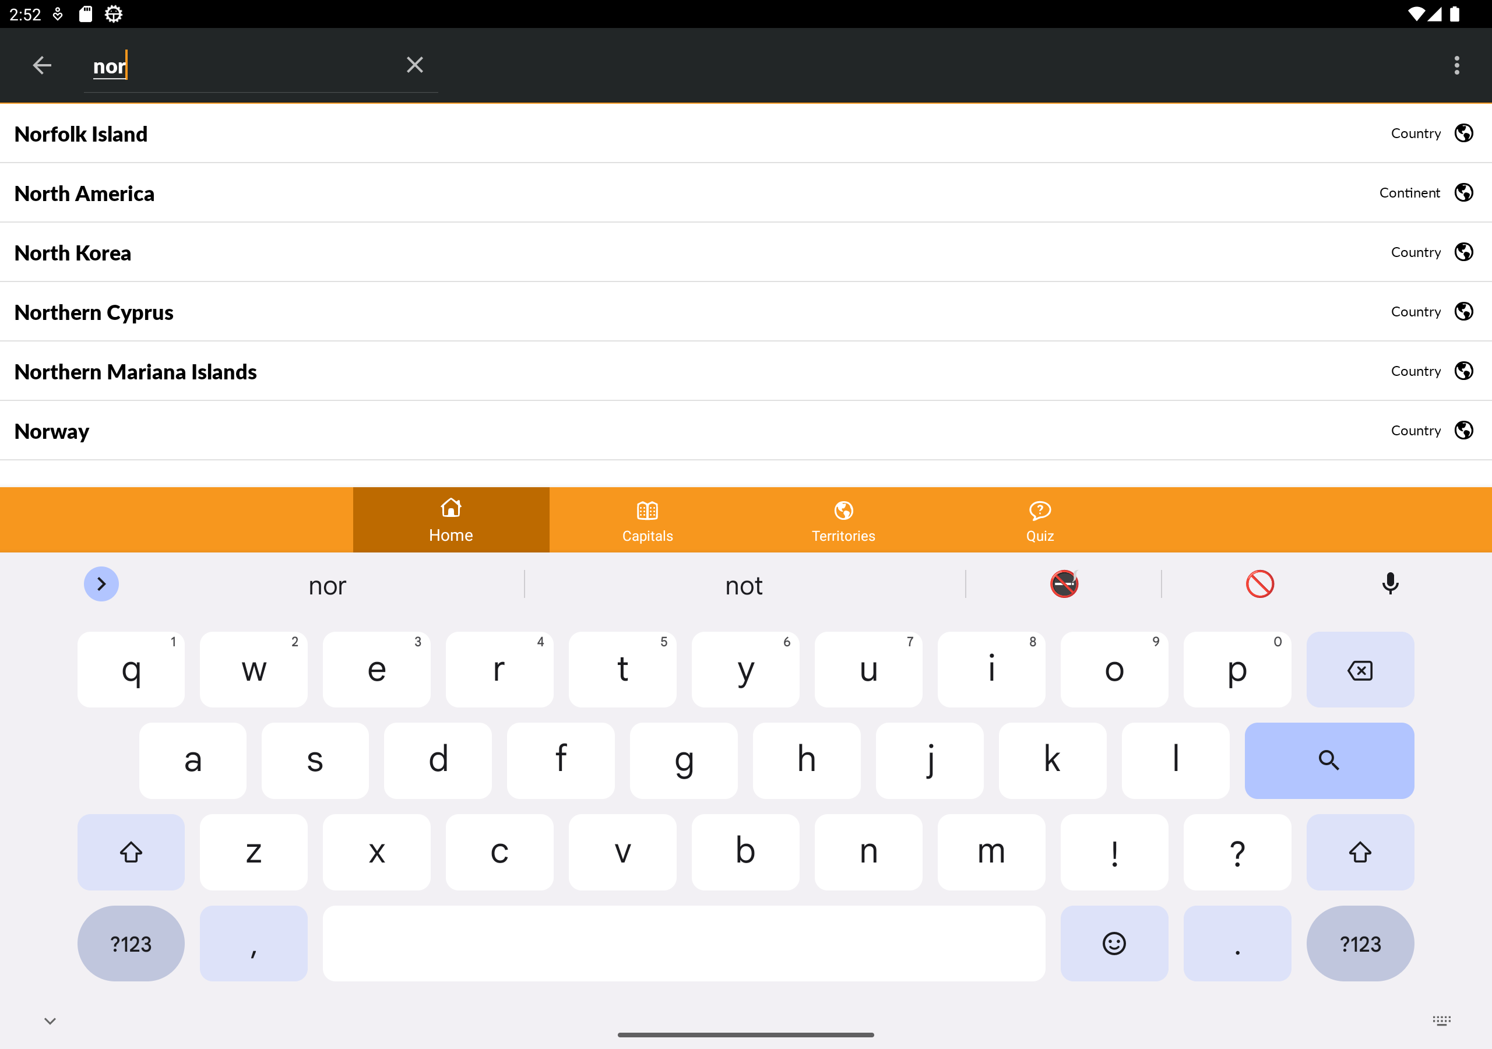This screenshot has width=1492, height=1049.
Task: Tap the exclamation mark key
Action: [1114, 852]
